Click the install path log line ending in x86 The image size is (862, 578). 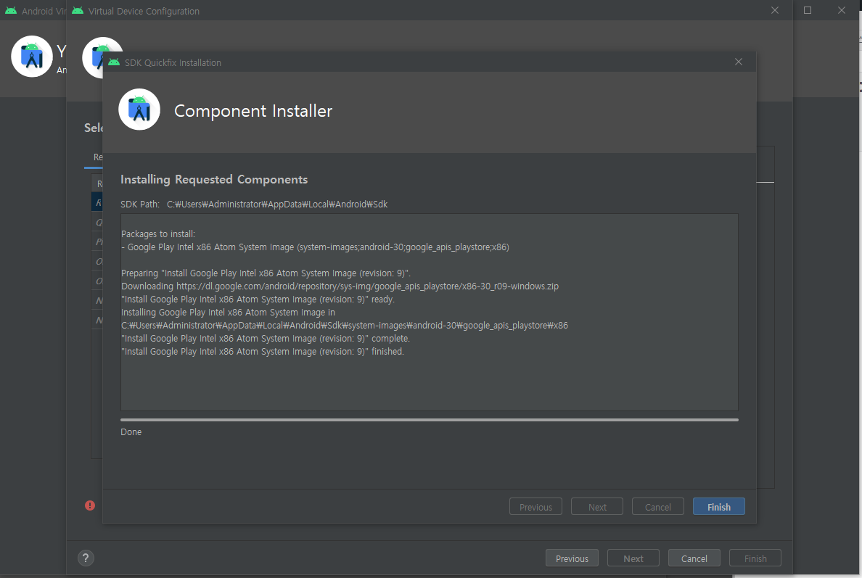point(345,326)
